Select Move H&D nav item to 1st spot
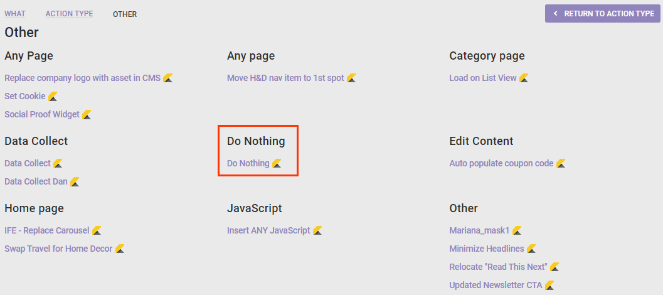Viewport: 663px width, 295px height. tap(285, 78)
